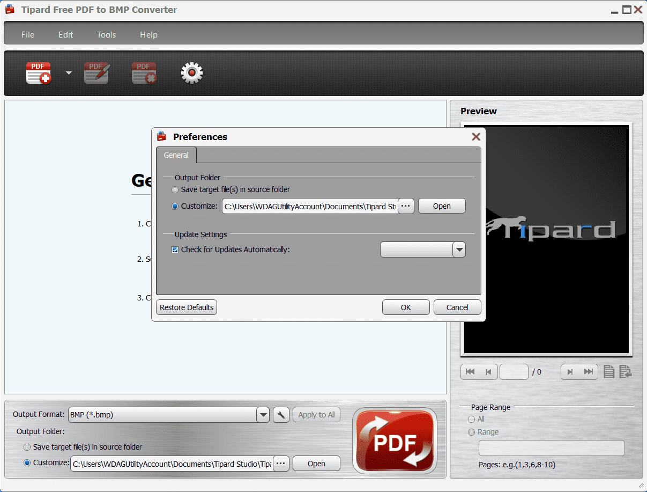Viewport: 647px width, 492px height.
Task: Click Open button beside main output folder
Action: [316, 464]
